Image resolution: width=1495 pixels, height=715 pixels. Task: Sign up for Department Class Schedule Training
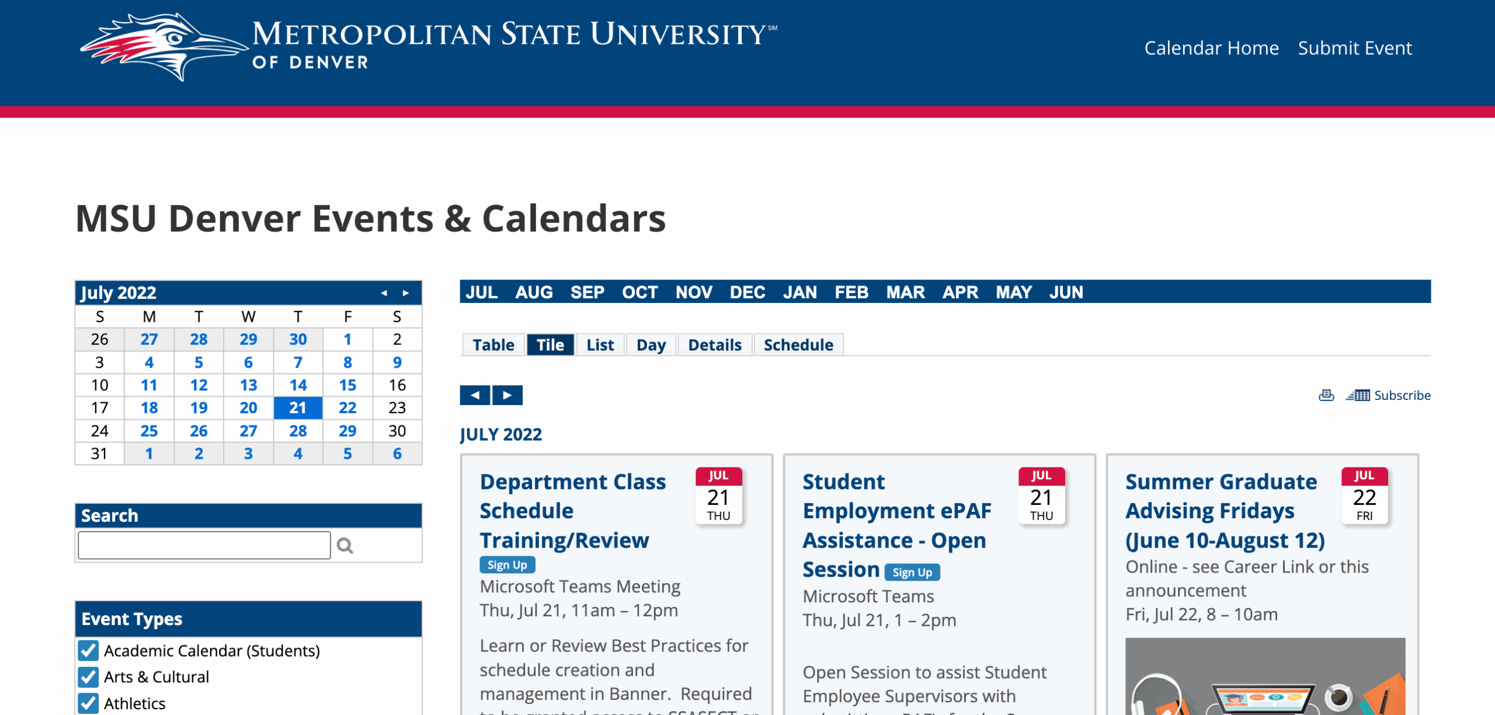(507, 565)
